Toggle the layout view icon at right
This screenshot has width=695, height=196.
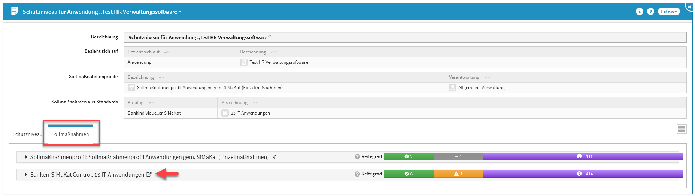pos(682,129)
